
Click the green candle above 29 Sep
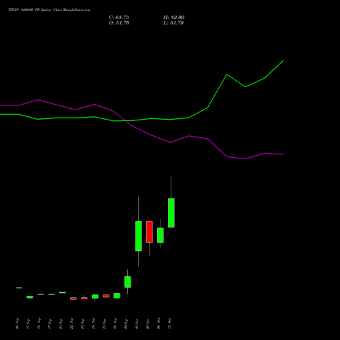point(128,282)
